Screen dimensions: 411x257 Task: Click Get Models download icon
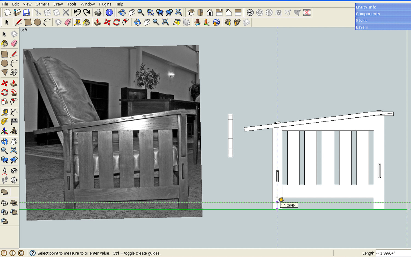228,22
